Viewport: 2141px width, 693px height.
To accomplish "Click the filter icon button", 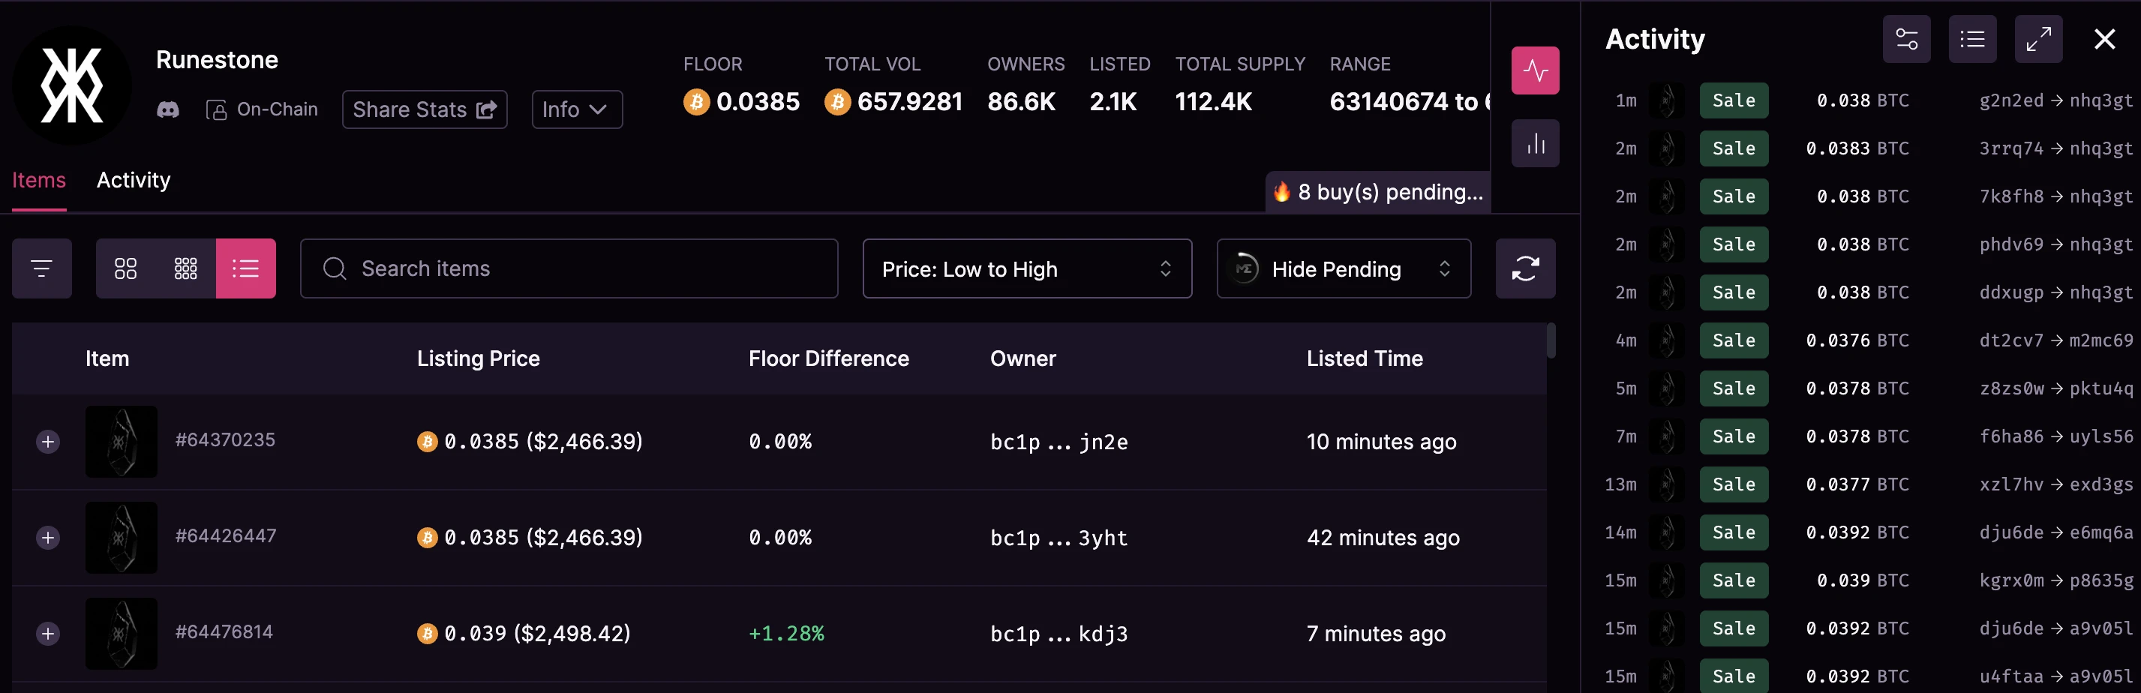I will 41,268.
